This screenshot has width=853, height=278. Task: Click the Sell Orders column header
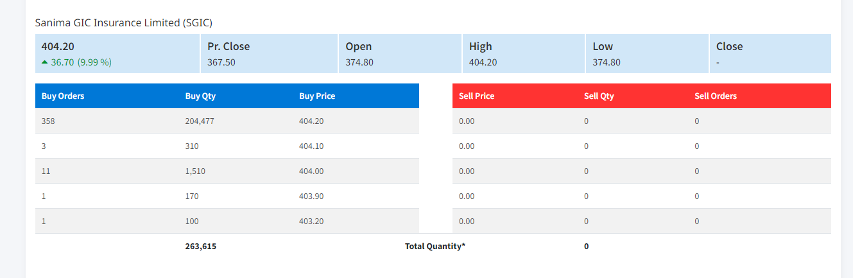[716, 96]
